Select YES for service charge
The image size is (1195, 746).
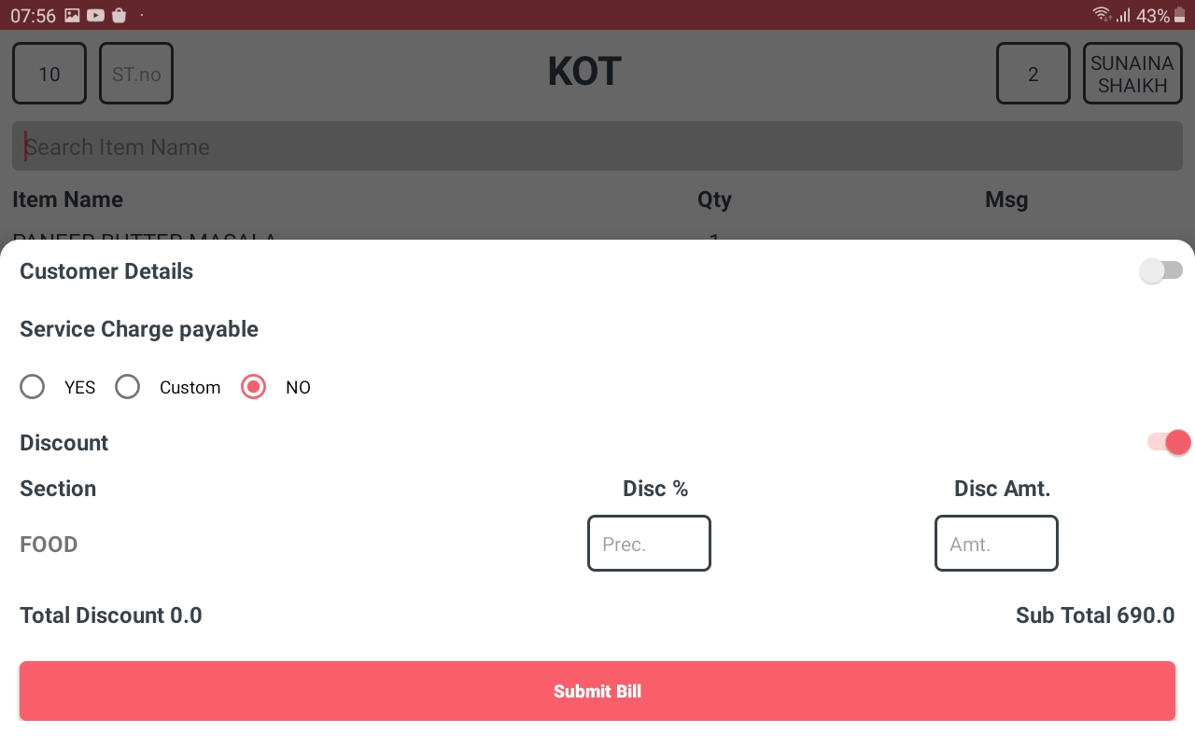tap(33, 387)
